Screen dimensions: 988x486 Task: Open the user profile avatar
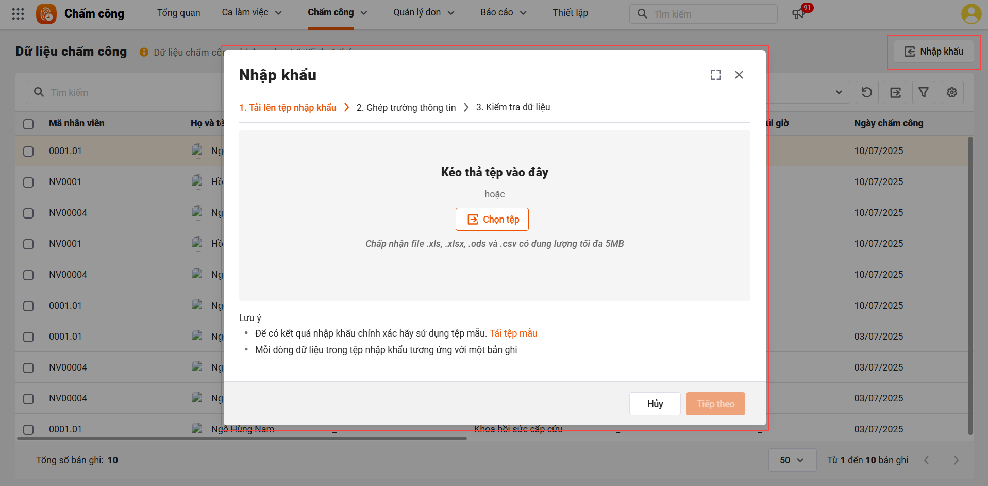tap(971, 14)
